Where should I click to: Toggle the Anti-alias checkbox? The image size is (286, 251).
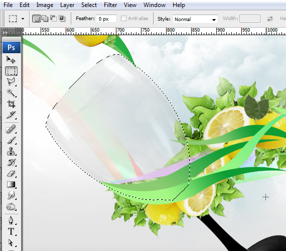pos(123,18)
